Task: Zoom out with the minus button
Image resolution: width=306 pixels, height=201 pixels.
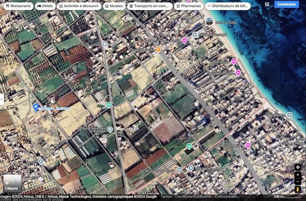Action: pos(297,181)
